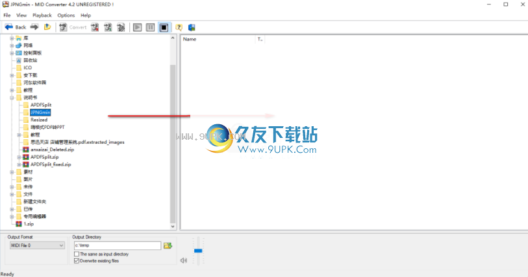Select the 控制面板 control panel icon
Viewport: 528px width, 277px height.
click(x=19, y=52)
